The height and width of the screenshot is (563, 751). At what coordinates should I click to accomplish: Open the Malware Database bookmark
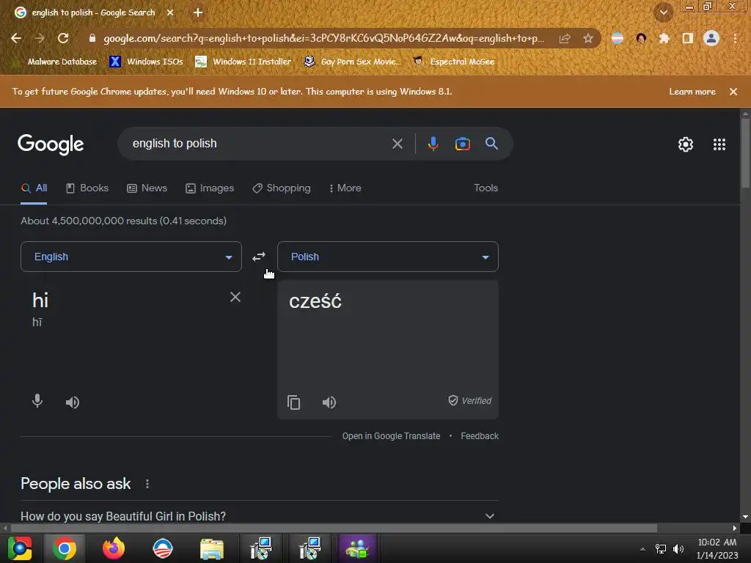[x=55, y=62]
